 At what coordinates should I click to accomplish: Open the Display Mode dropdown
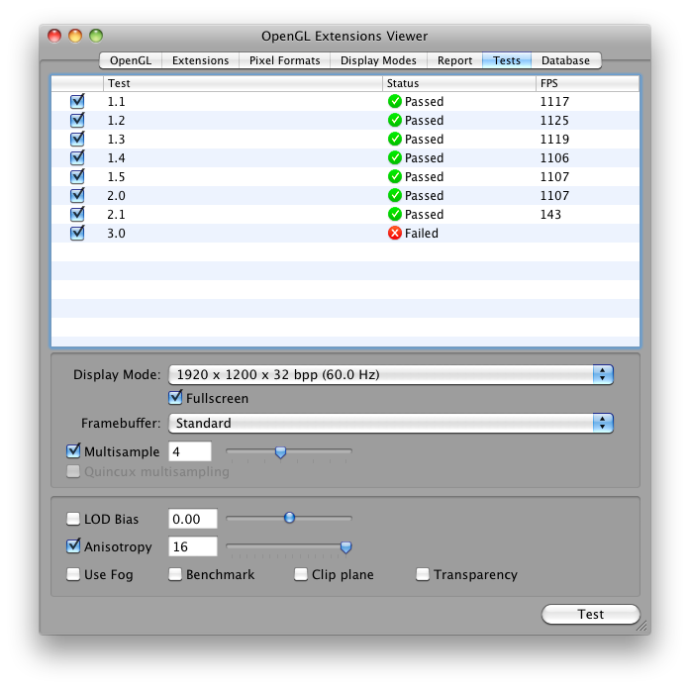point(391,374)
